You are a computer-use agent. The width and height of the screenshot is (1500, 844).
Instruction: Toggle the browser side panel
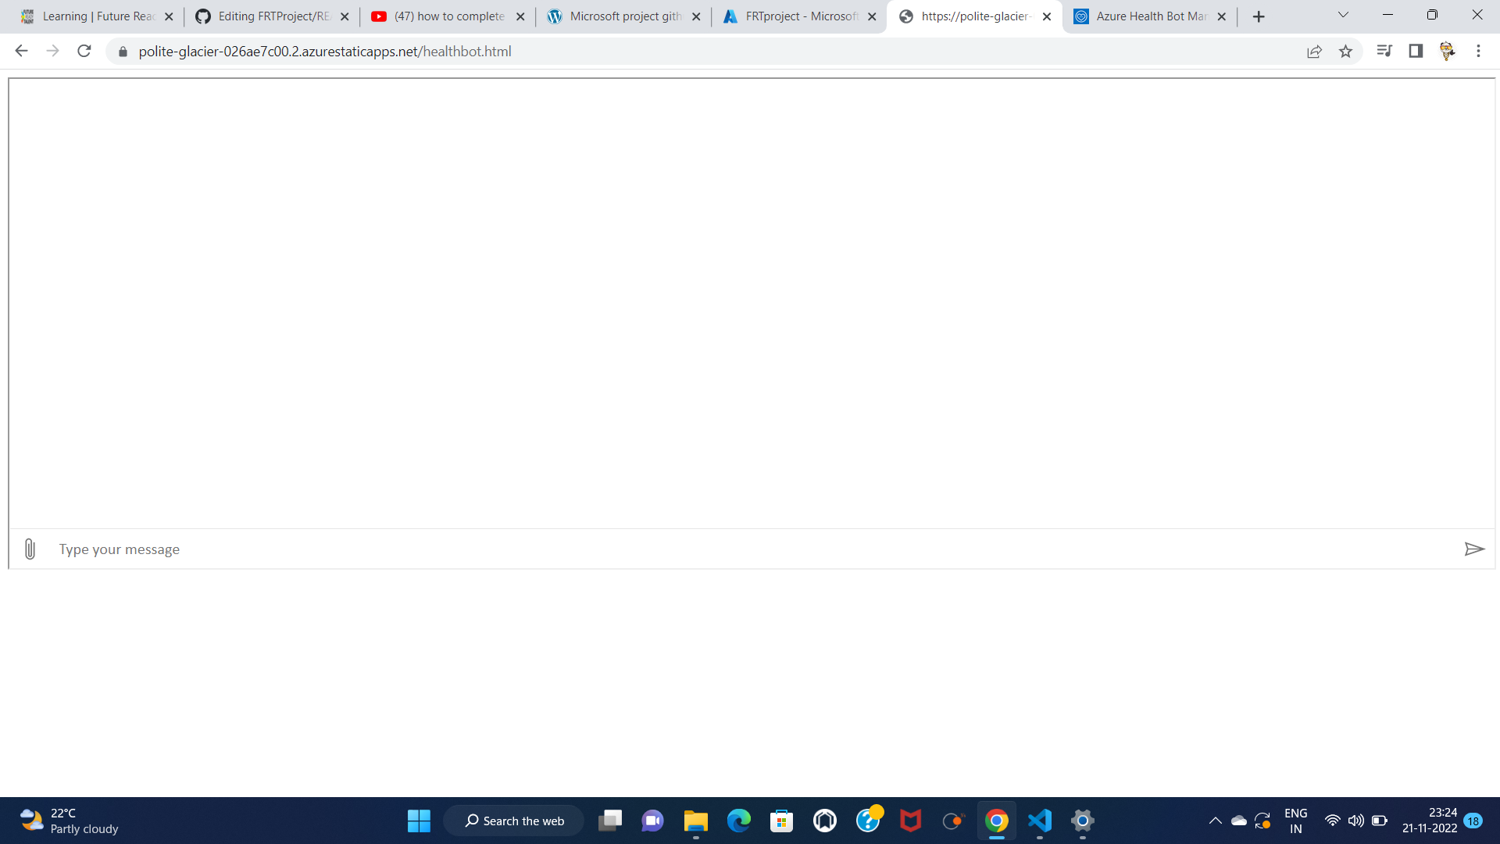1416,52
